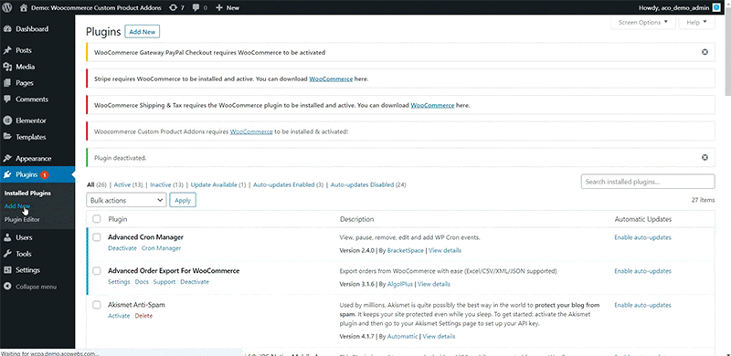Open Installed Plugins submenu item

point(27,193)
